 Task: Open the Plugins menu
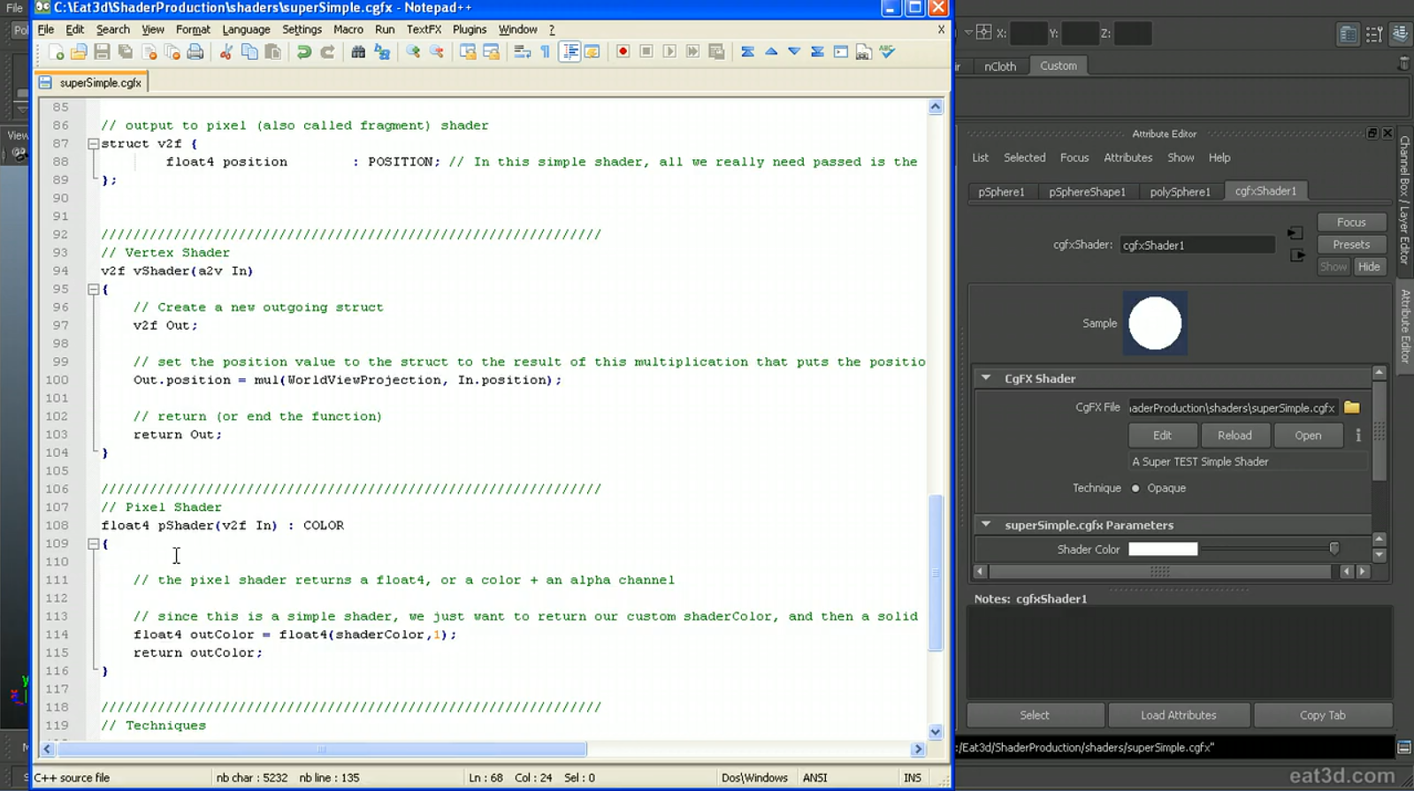(469, 29)
